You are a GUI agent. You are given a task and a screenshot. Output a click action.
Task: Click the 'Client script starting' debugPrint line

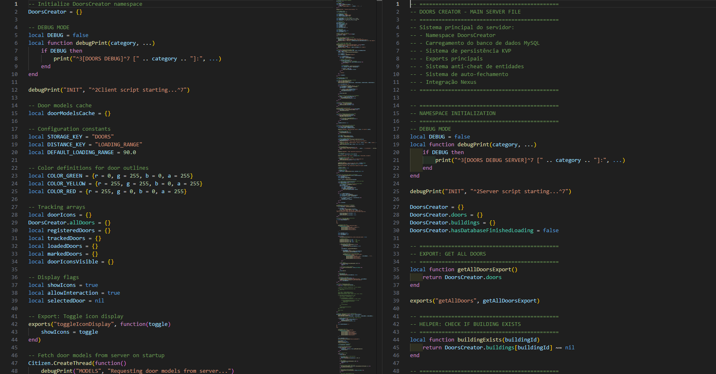pyautogui.click(x=109, y=90)
